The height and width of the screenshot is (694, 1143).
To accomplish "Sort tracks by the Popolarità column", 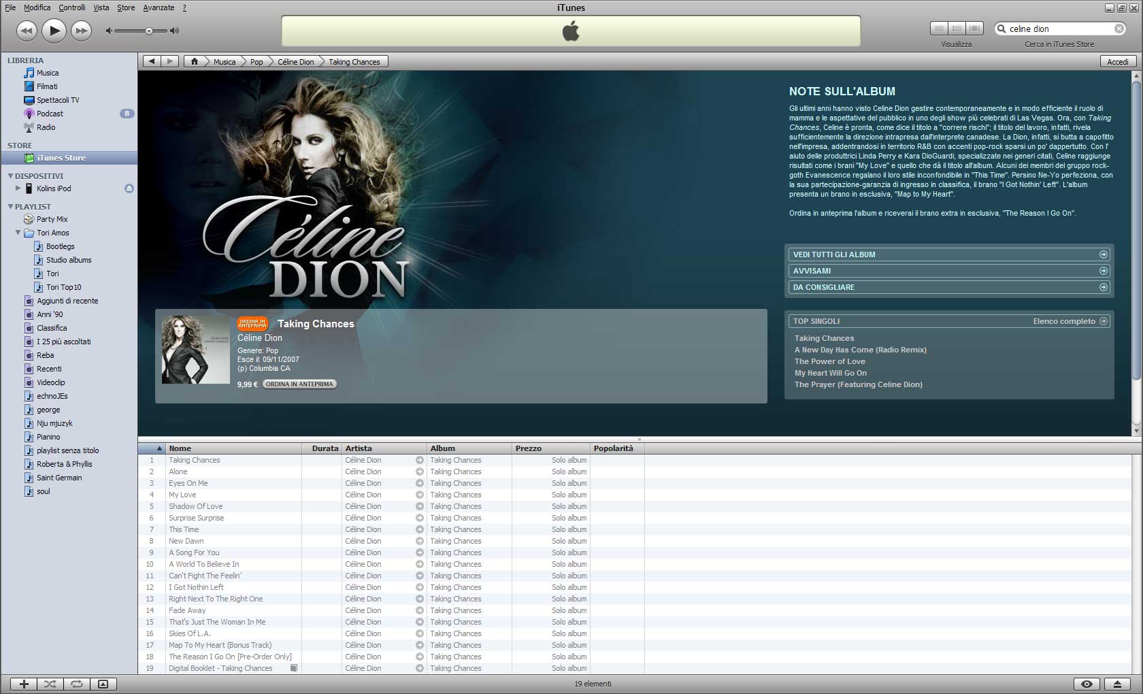I will [616, 448].
